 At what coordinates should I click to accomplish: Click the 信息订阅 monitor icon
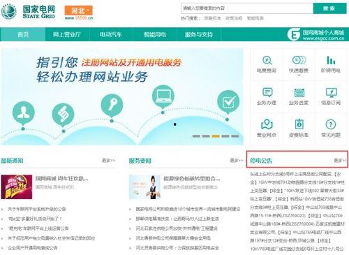[x=331, y=92]
